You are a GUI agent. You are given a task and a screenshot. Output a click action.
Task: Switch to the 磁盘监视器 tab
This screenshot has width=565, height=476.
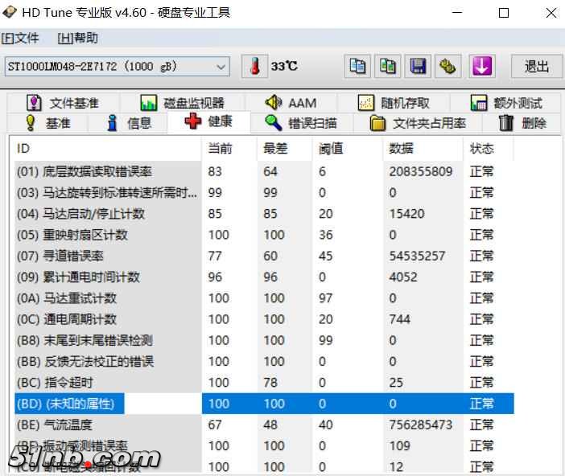[x=183, y=103]
